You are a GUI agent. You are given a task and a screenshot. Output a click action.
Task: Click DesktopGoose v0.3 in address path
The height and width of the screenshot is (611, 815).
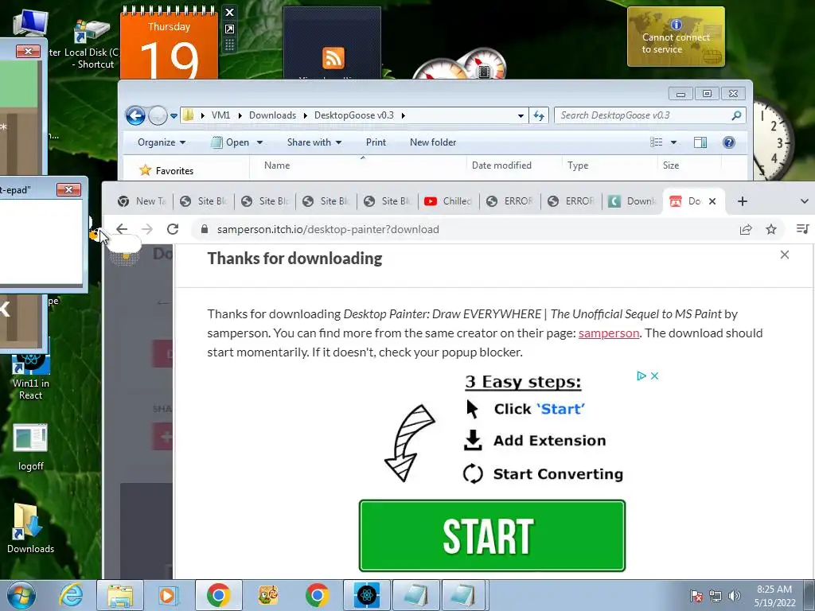(354, 115)
